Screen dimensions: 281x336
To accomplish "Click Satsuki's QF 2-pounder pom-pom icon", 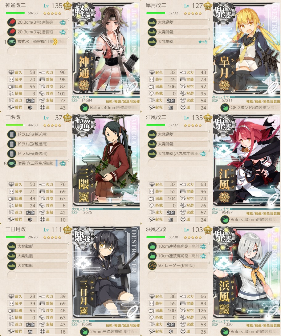I will pyautogui.click(x=225, y=108).
